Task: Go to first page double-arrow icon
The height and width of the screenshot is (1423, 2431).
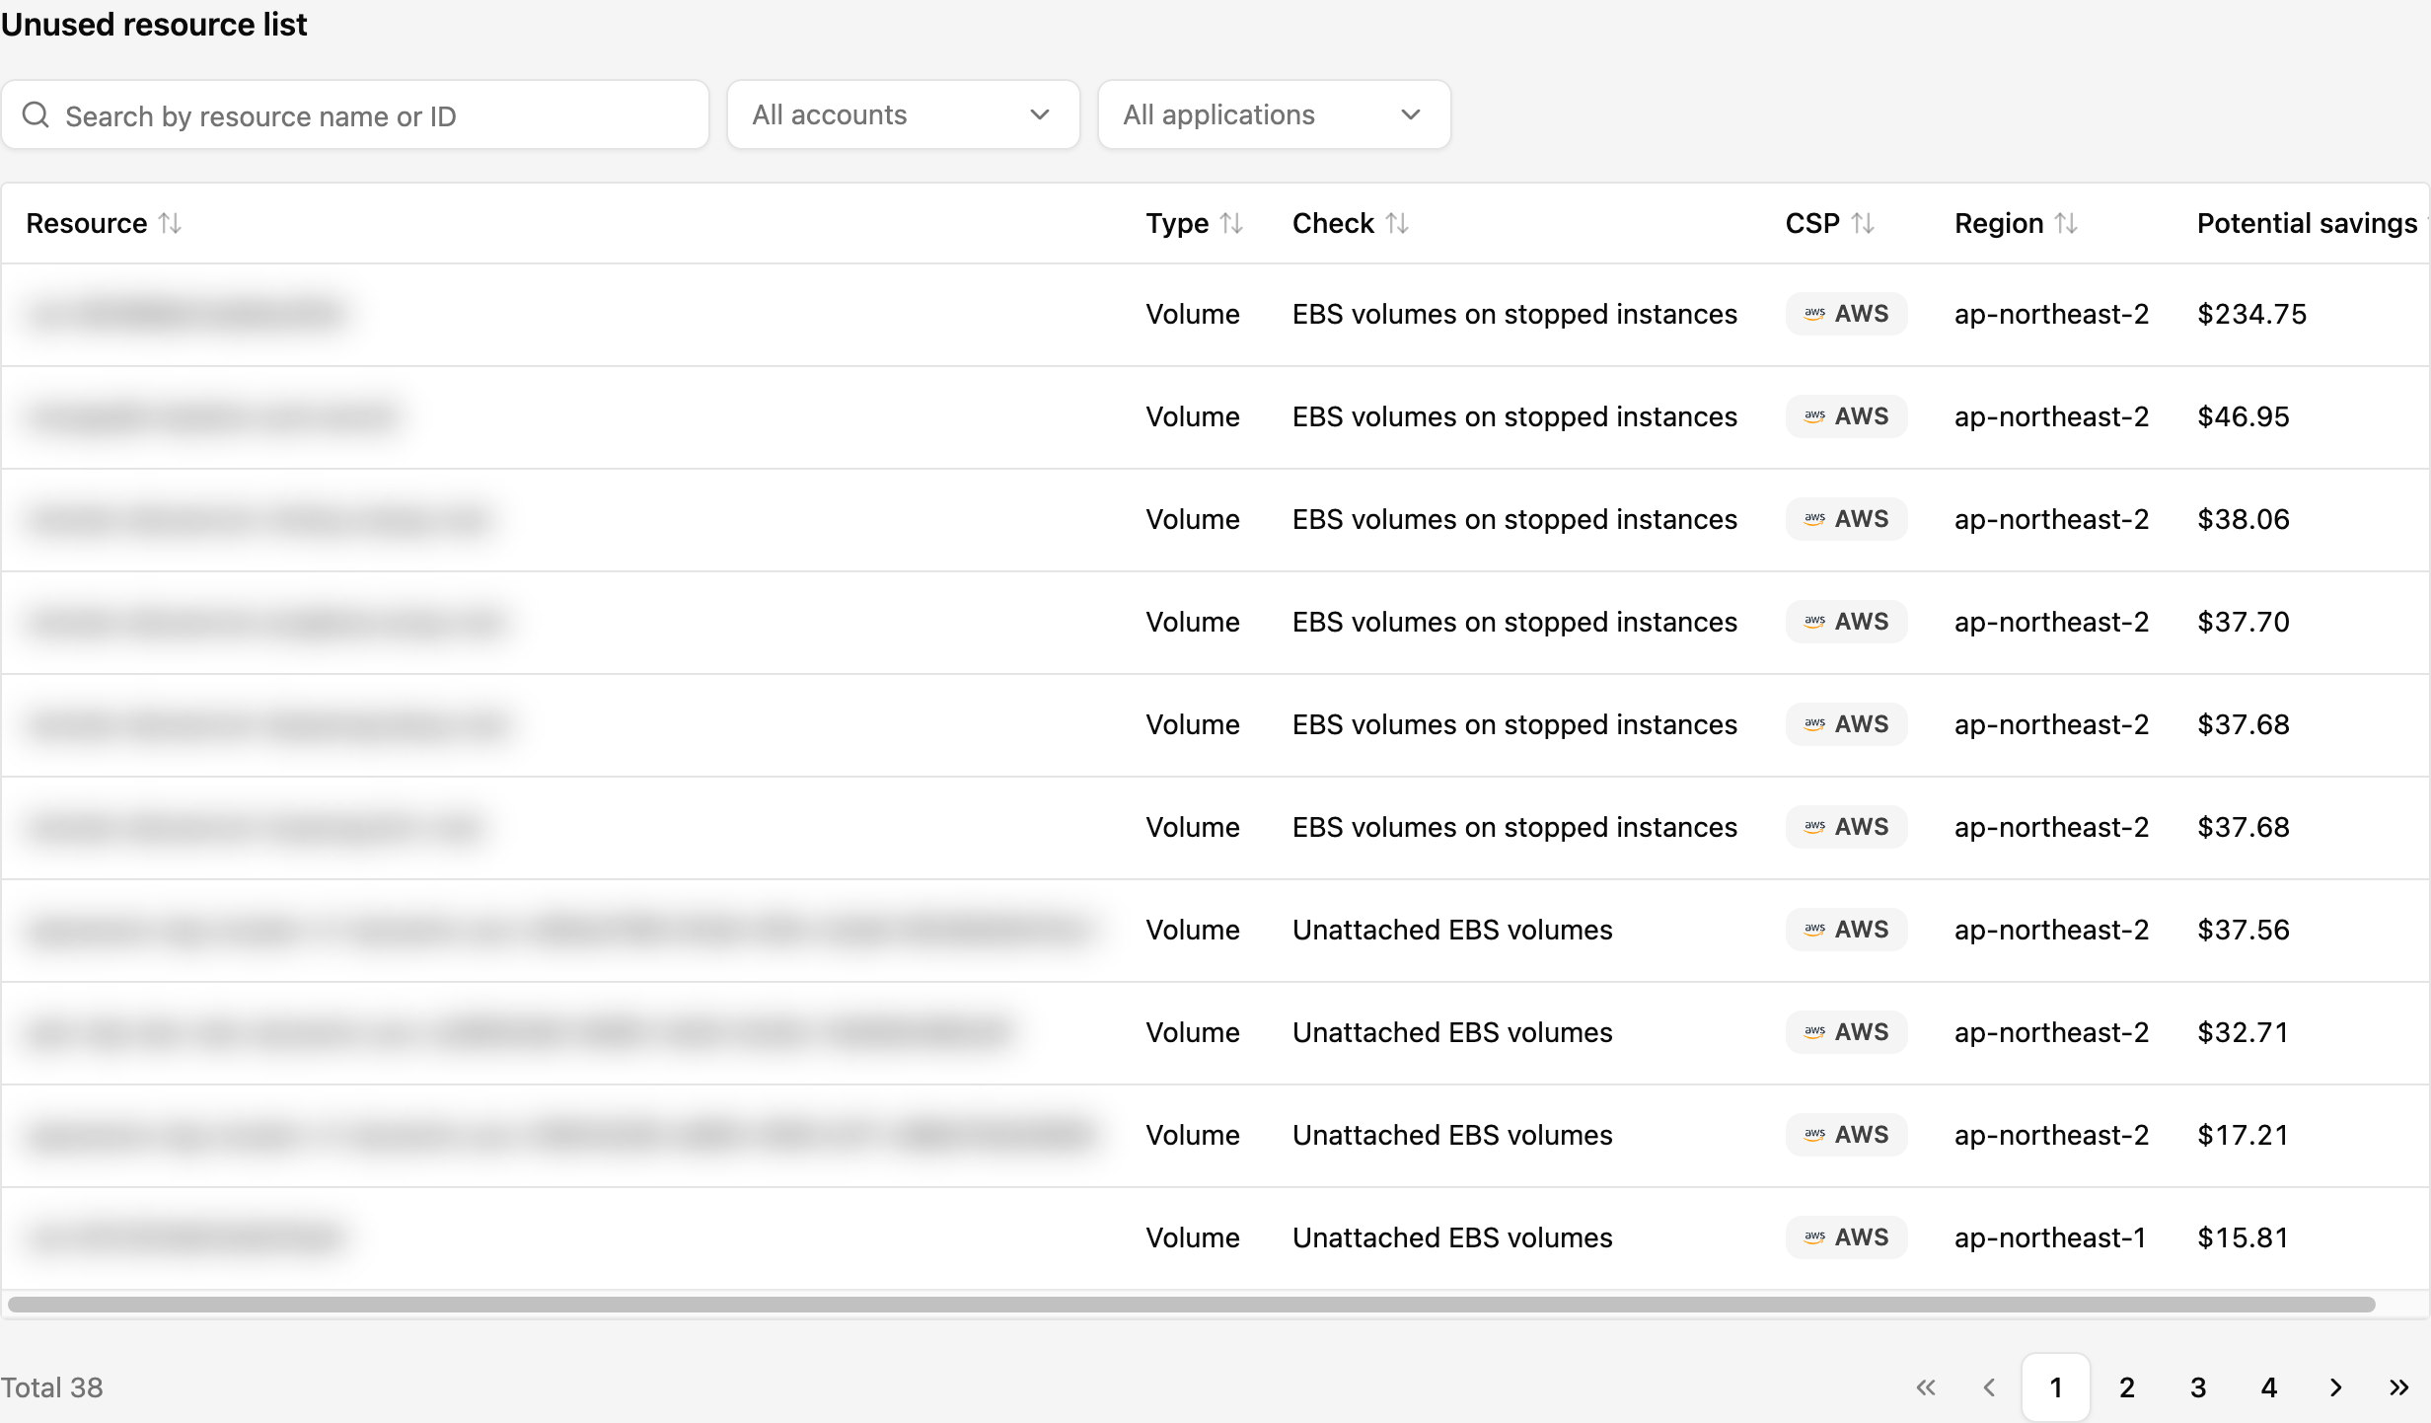Action: (x=1926, y=1387)
